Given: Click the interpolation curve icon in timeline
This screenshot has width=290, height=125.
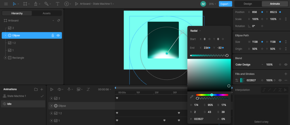Looking at the screenshot, I should (88, 89).
